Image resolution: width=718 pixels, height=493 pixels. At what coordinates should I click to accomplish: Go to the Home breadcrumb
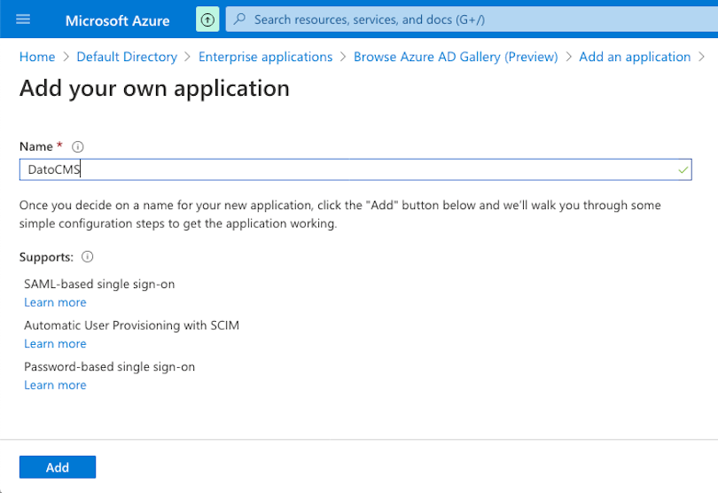[x=37, y=57]
